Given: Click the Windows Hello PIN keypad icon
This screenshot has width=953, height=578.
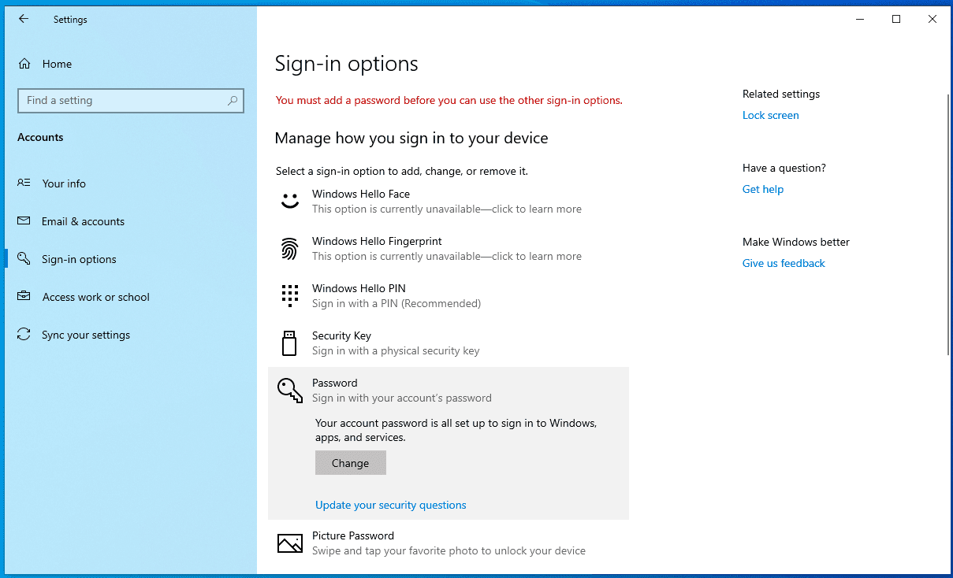Looking at the screenshot, I should pos(290,296).
